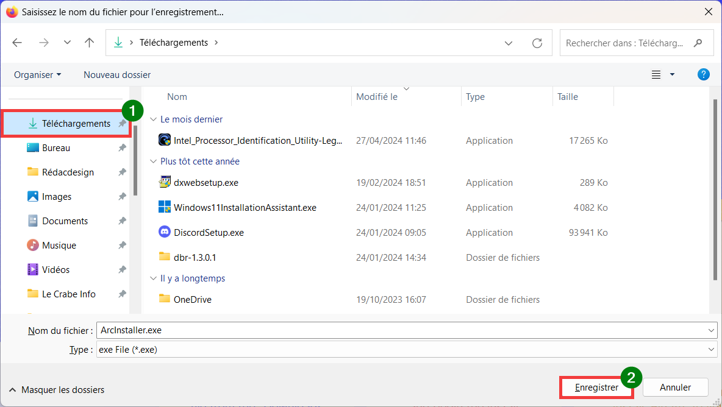
Task: Toggle the pin next to Bureau
Action: 122,148
